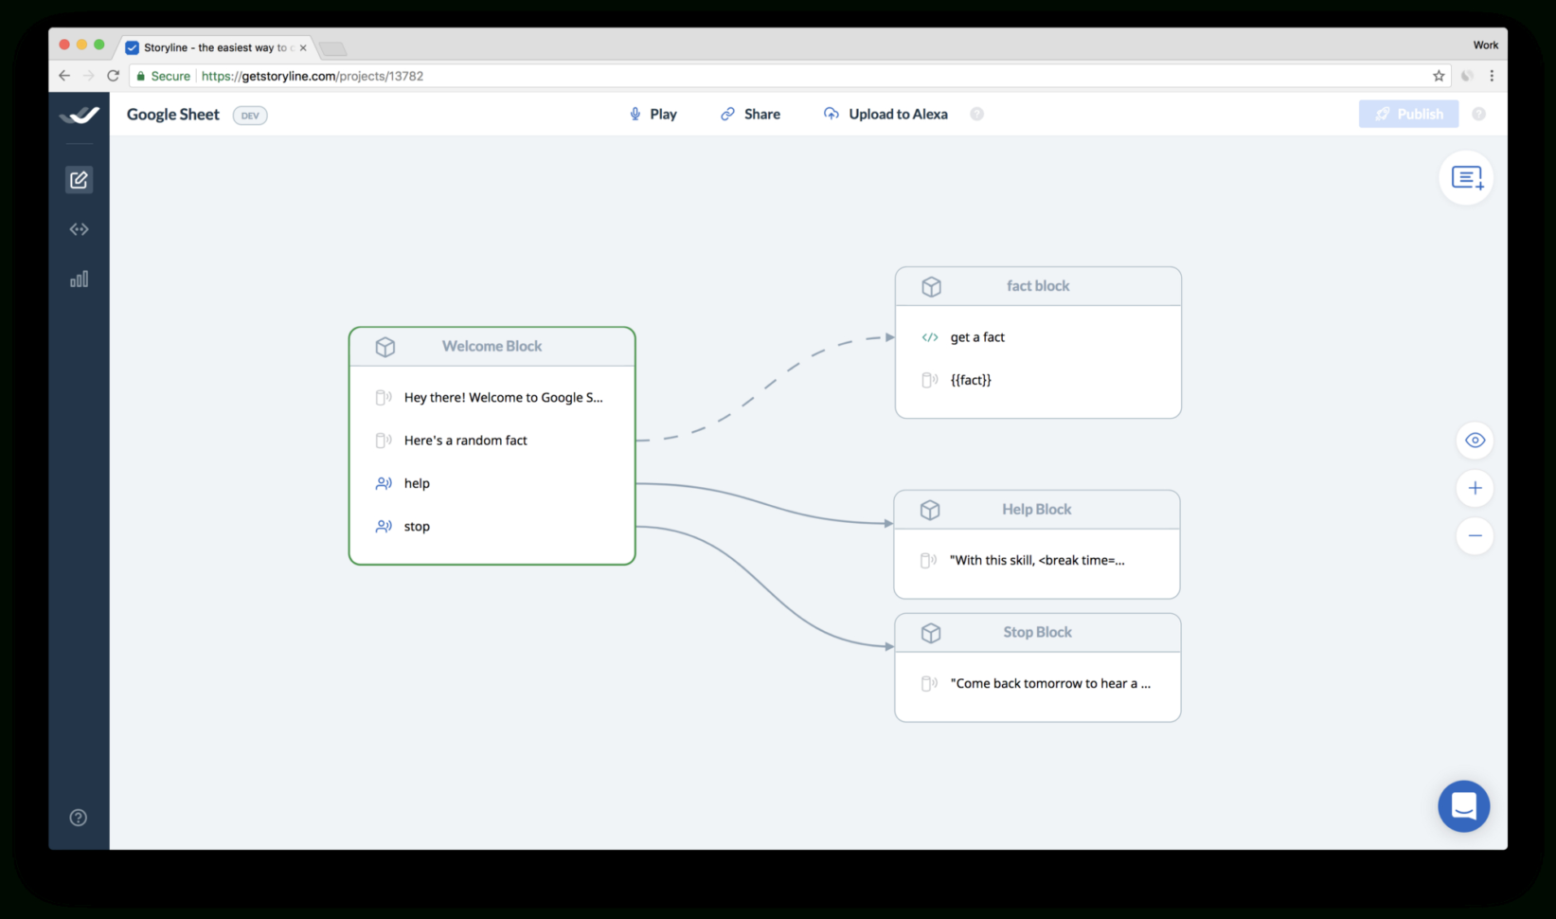This screenshot has height=919, width=1556.
Task: Open the Upload to Alexa cloud icon
Action: point(831,113)
